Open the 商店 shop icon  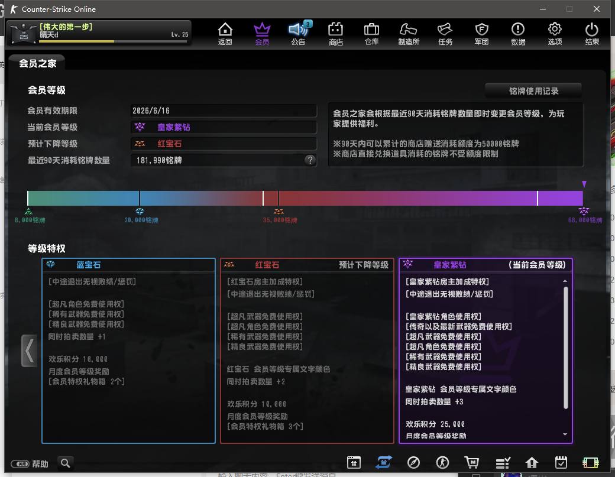[335, 34]
